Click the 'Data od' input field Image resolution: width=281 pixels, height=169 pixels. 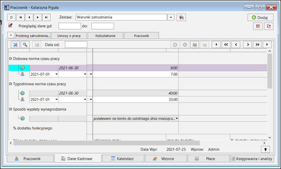tap(76, 45)
